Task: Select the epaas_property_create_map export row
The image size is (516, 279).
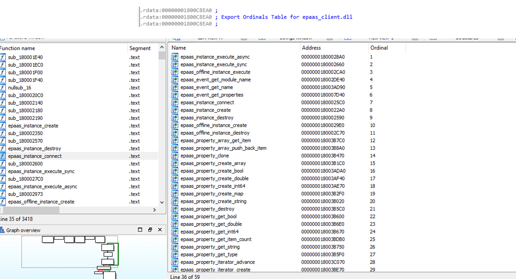Action: tap(212, 194)
